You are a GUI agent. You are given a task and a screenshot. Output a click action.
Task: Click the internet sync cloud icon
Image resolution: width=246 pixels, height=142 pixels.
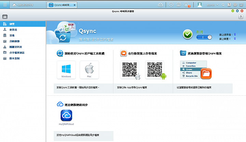click(x=60, y=104)
